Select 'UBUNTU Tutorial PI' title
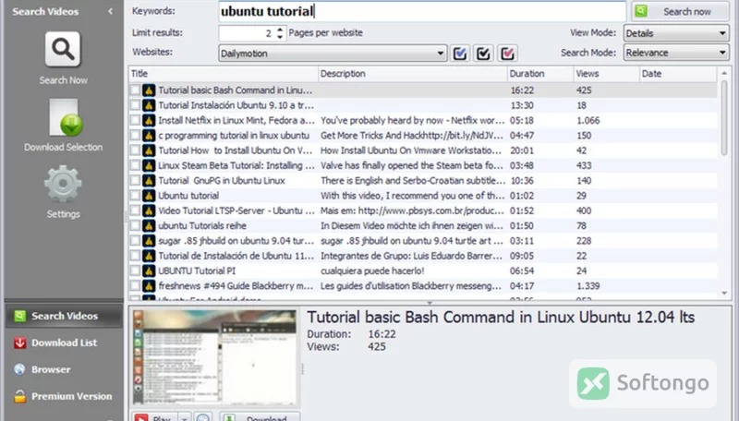Viewport: 739px width, 421px height. [197, 271]
